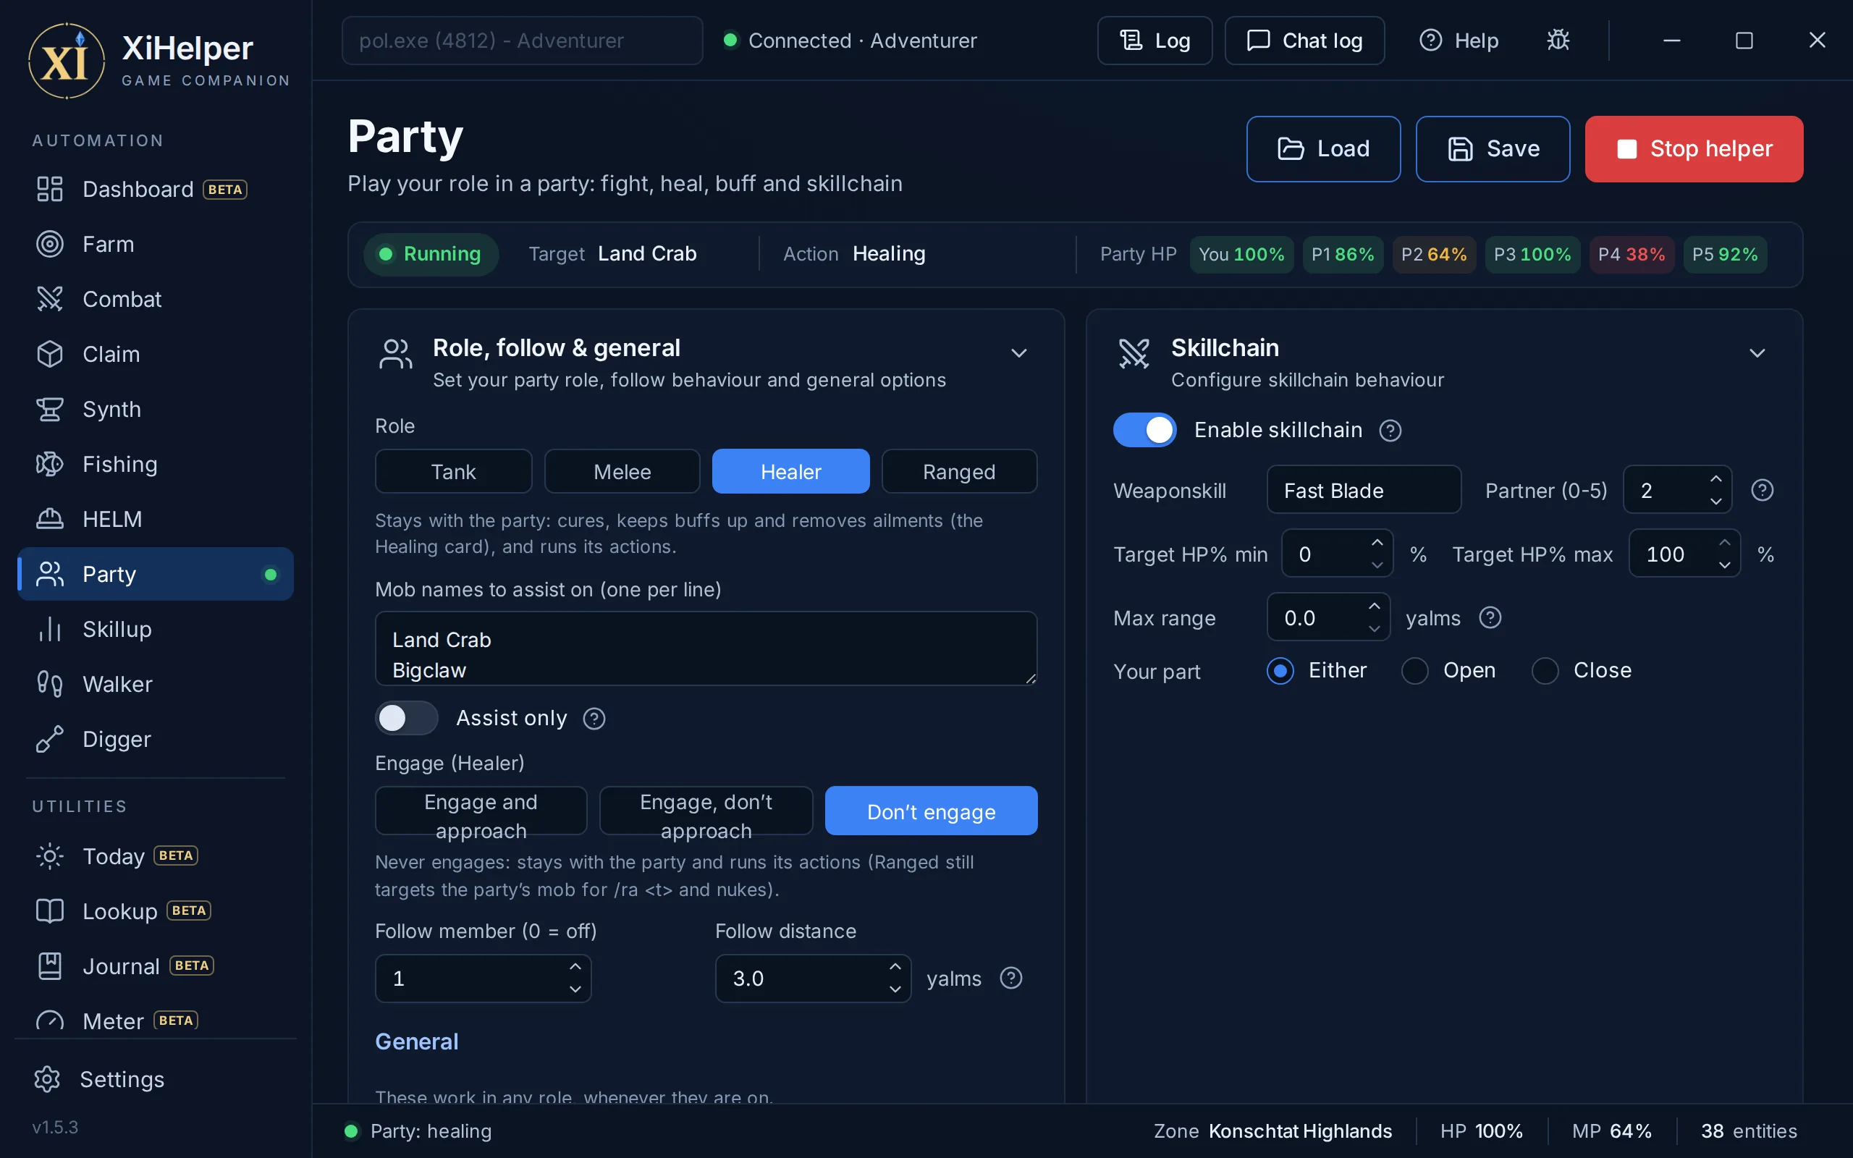This screenshot has width=1853, height=1158.
Task: Go to the Combat page
Action: 156,299
